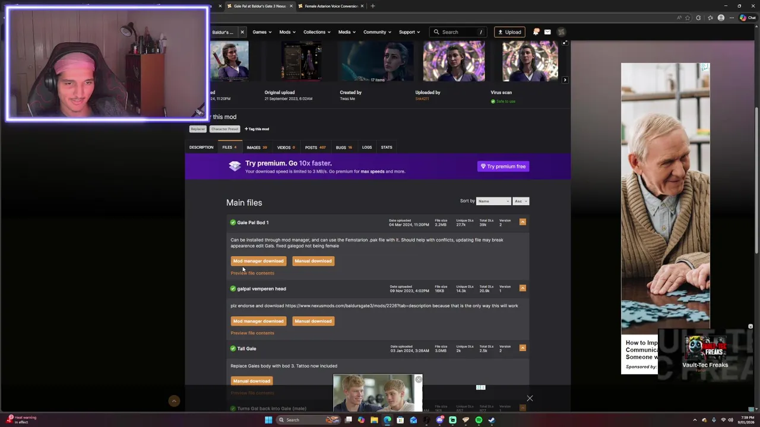Remove the Baldur's game filter with X
Viewport: 760px width, 427px height.
click(x=242, y=32)
